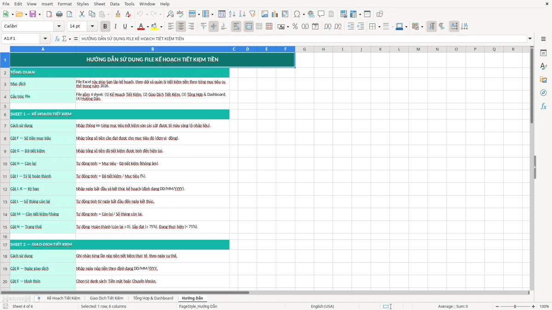Click Format as Percent icon
The image size is (552, 310).
coord(295,27)
